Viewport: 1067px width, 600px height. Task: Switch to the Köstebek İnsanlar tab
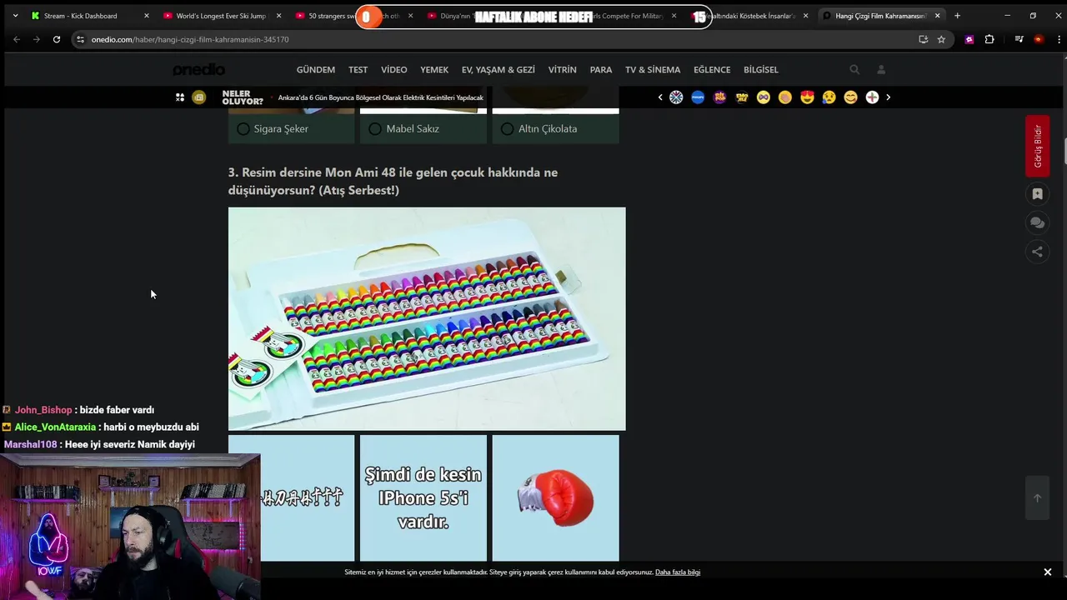pos(750,16)
